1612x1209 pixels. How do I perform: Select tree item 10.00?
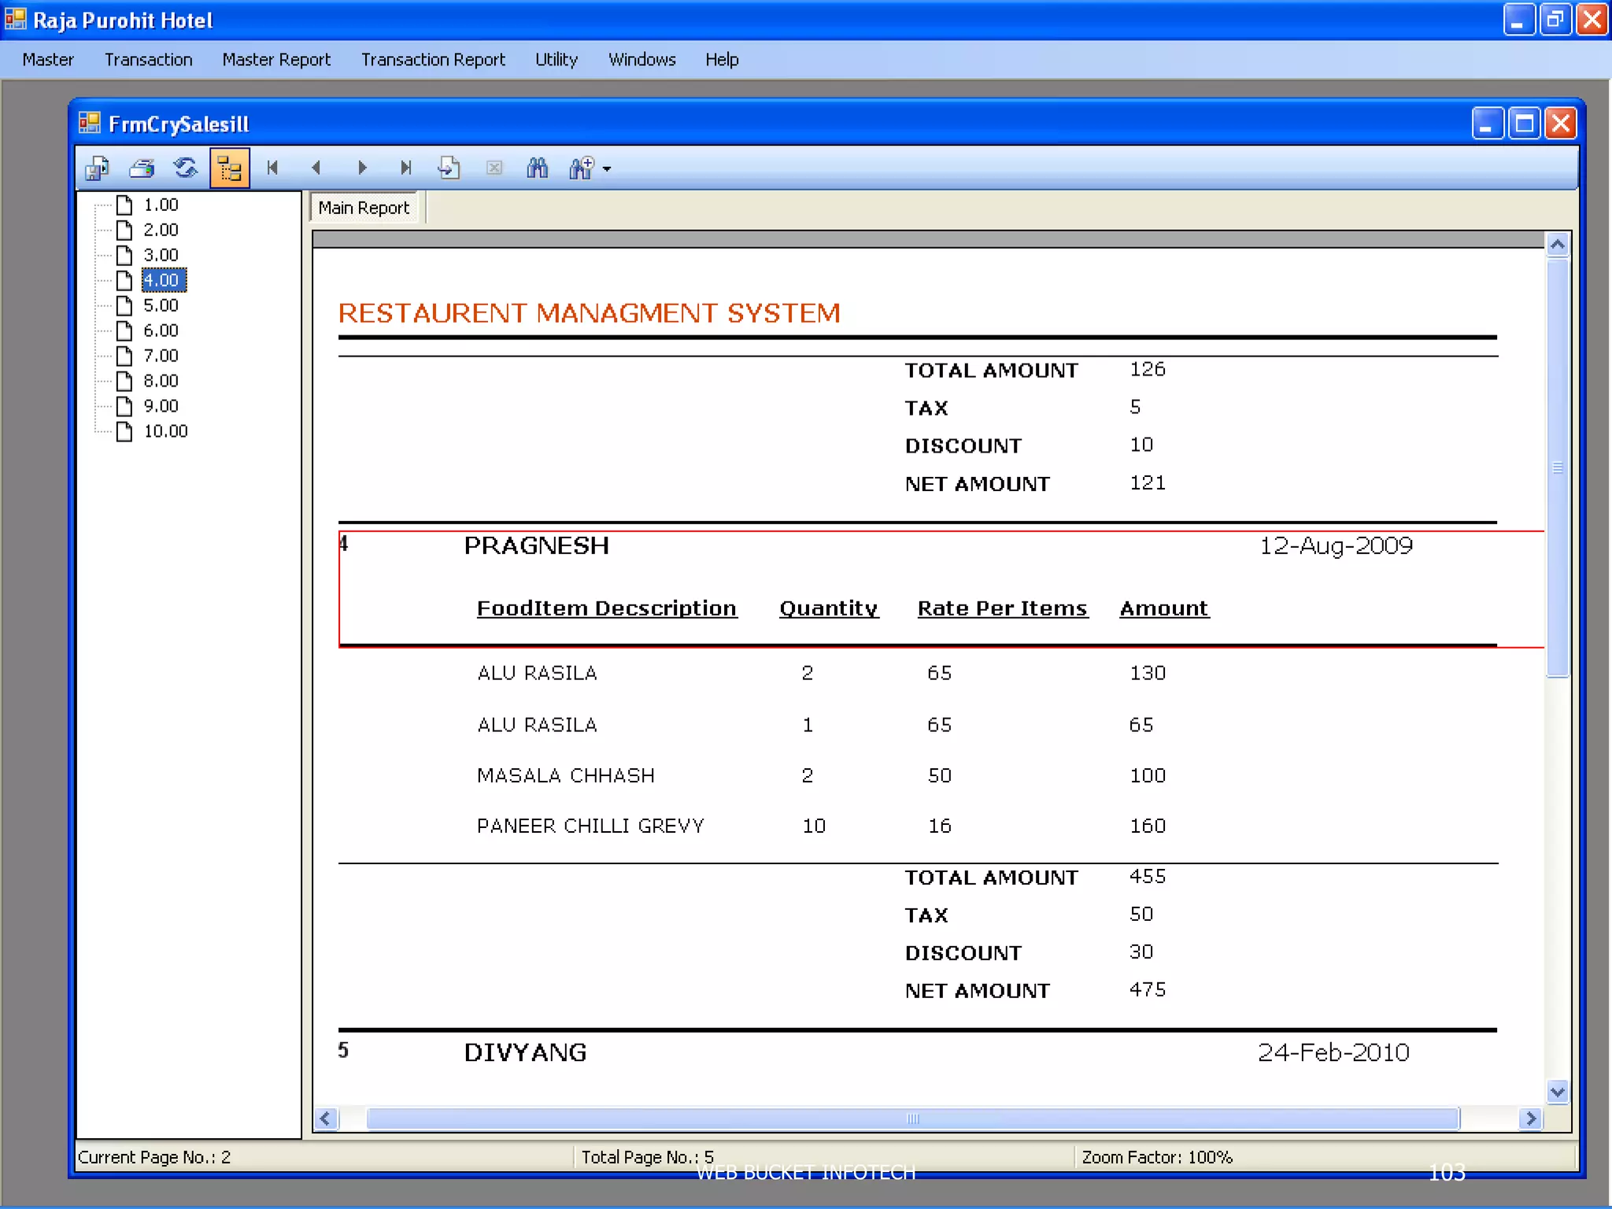click(165, 431)
